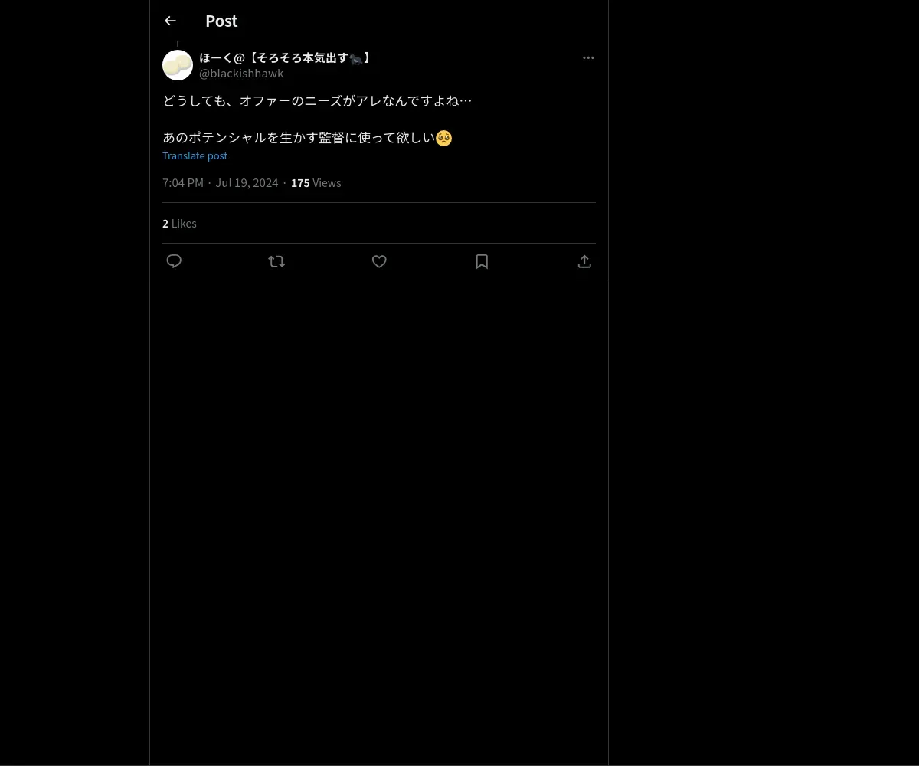Go back using the left arrow icon
The height and width of the screenshot is (766, 919).
coord(170,21)
